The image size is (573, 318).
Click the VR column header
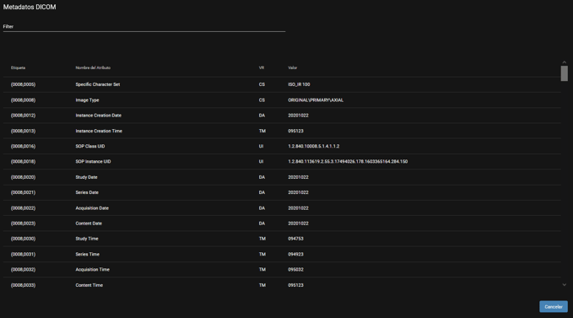point(262,68)
